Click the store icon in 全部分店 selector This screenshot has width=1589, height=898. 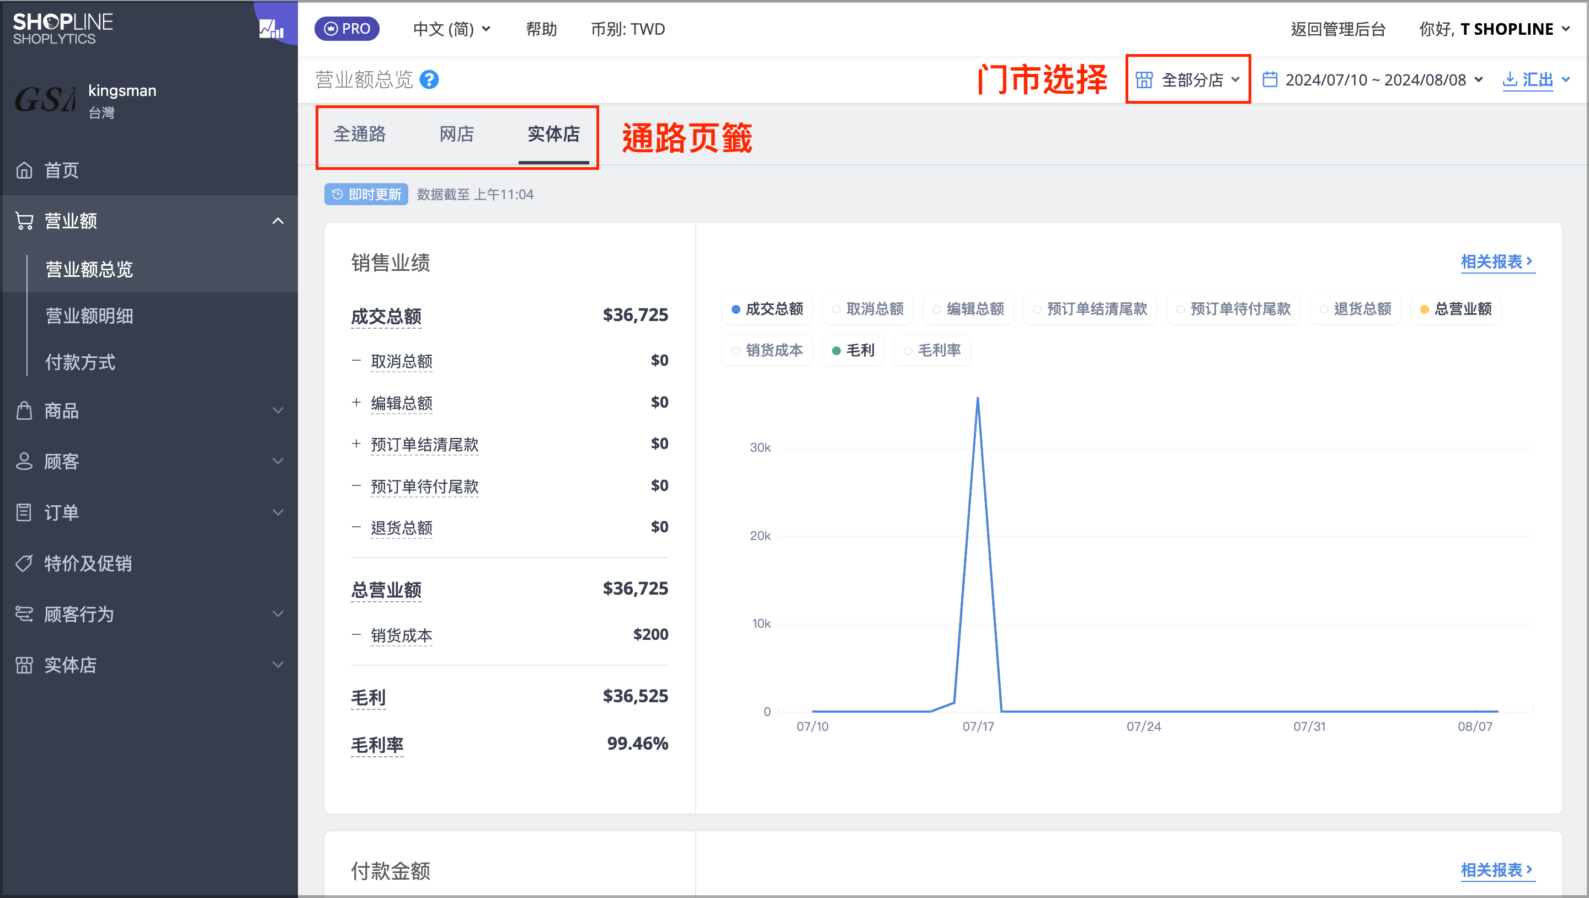[x=1144, y=79]
